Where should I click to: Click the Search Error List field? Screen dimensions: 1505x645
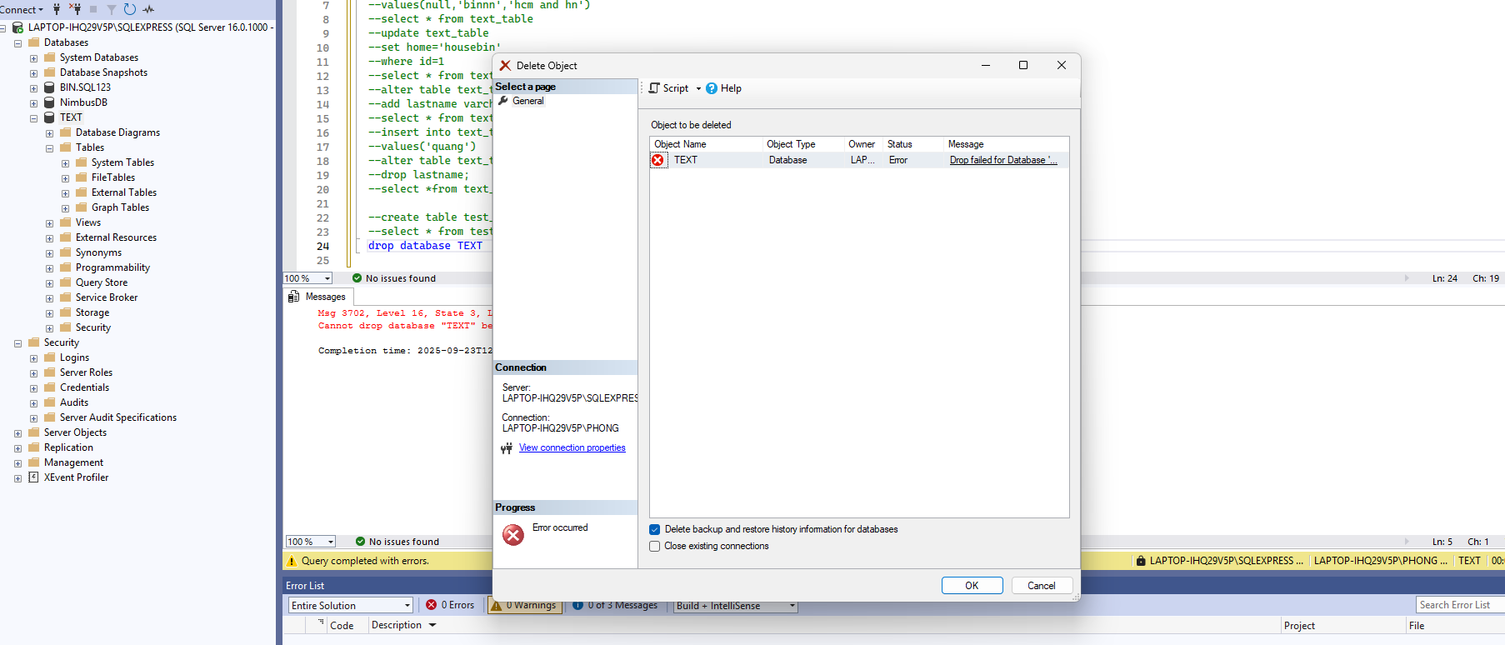pos(1458,605)
